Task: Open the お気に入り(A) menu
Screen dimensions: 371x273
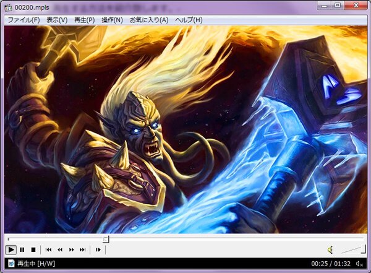Action: [148, 20]
